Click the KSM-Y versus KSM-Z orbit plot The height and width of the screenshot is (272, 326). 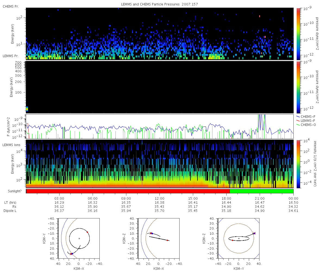(x=239, y=238)
